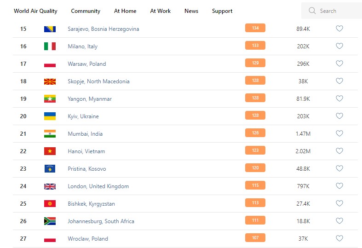The height and width of the screenshot is (248, 362).
Task: Click the North Macedonia flag icon
Action: click(x=50, y=81)
